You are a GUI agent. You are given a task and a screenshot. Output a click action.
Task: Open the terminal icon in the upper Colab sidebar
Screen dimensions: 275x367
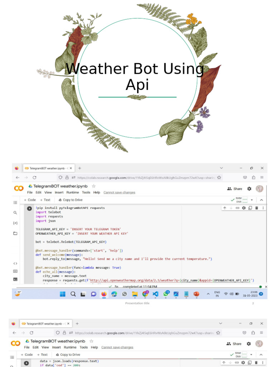pyautogui.click(x=15, y=279)
